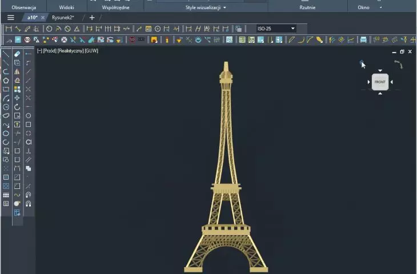This screenshot has height=274, width=417.
Task: Open the Rzutnie panel
Action: (x=307, y=7)
